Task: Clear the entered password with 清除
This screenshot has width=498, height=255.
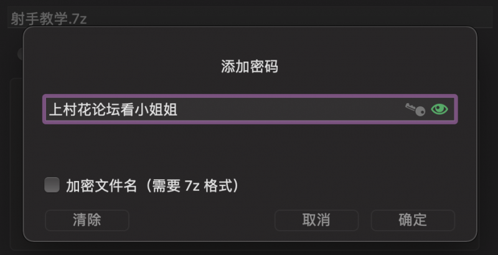Action: pos(87,220)
